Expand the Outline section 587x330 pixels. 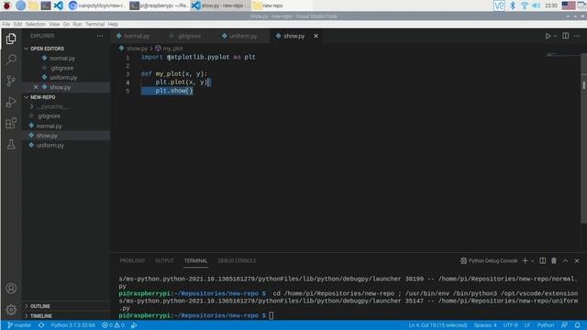[39, 306]
